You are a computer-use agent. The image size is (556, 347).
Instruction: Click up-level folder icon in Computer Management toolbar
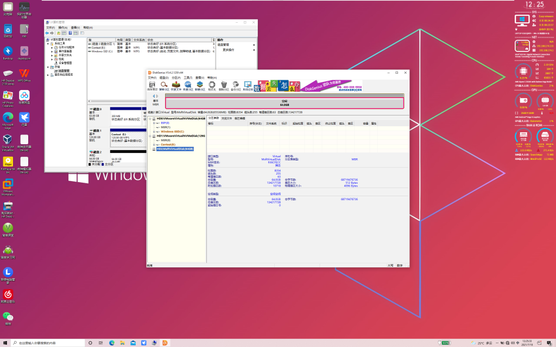(x=59, y=33)
